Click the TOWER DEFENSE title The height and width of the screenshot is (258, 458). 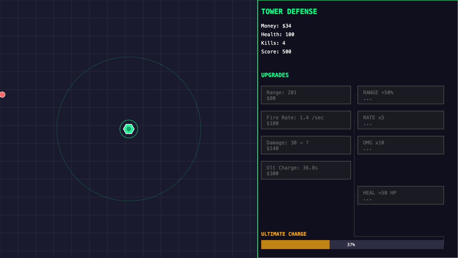tap(289, 11)
